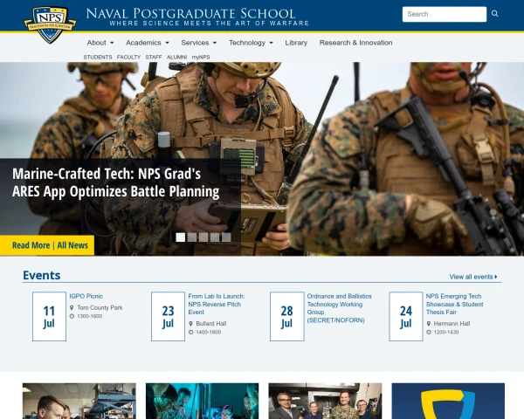Click location pin icon beside Bullard Hall
The height and width of the screenshot is (419, 524).
(x=190, y=324)
